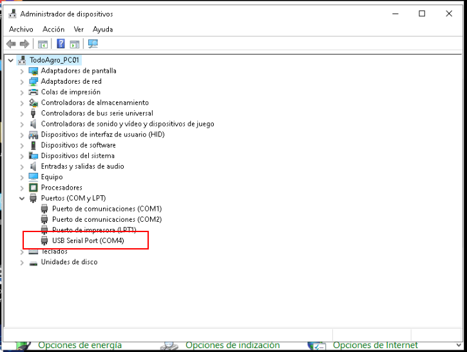This screenshot has width=467, height=352.
Task: Open the Archivo menu
Action: tap(21, 29)
